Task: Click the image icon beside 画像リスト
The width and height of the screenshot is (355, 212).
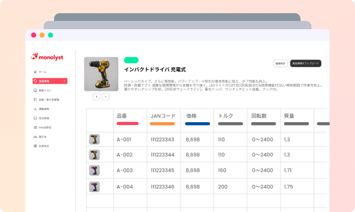Action: click(35, 90)
